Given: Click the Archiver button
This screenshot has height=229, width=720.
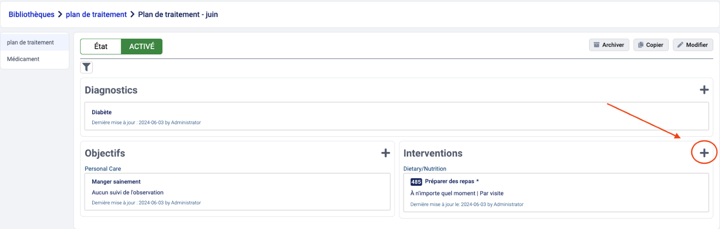Looking at the screenshot, I should 609,45.
